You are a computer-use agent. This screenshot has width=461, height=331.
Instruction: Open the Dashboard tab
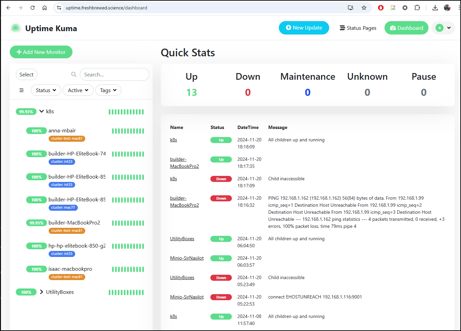(x=406, y=28)
